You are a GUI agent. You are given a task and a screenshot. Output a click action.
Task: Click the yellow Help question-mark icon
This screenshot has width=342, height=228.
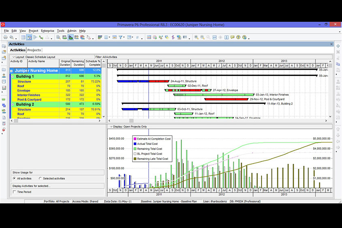[238, 37]
